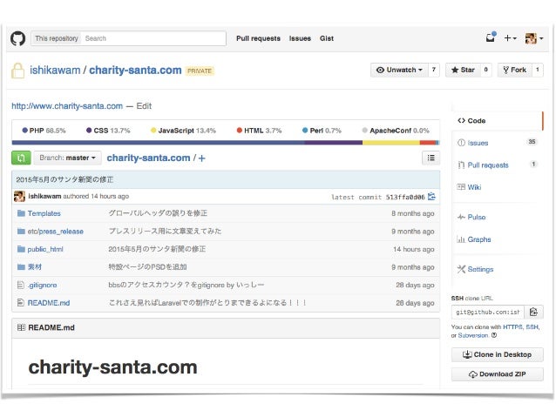Open Pull requests in top navigation

258,38
